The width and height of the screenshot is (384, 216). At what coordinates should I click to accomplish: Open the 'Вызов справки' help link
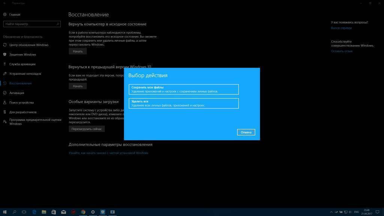pyautogui.click(x=341, y=28)
